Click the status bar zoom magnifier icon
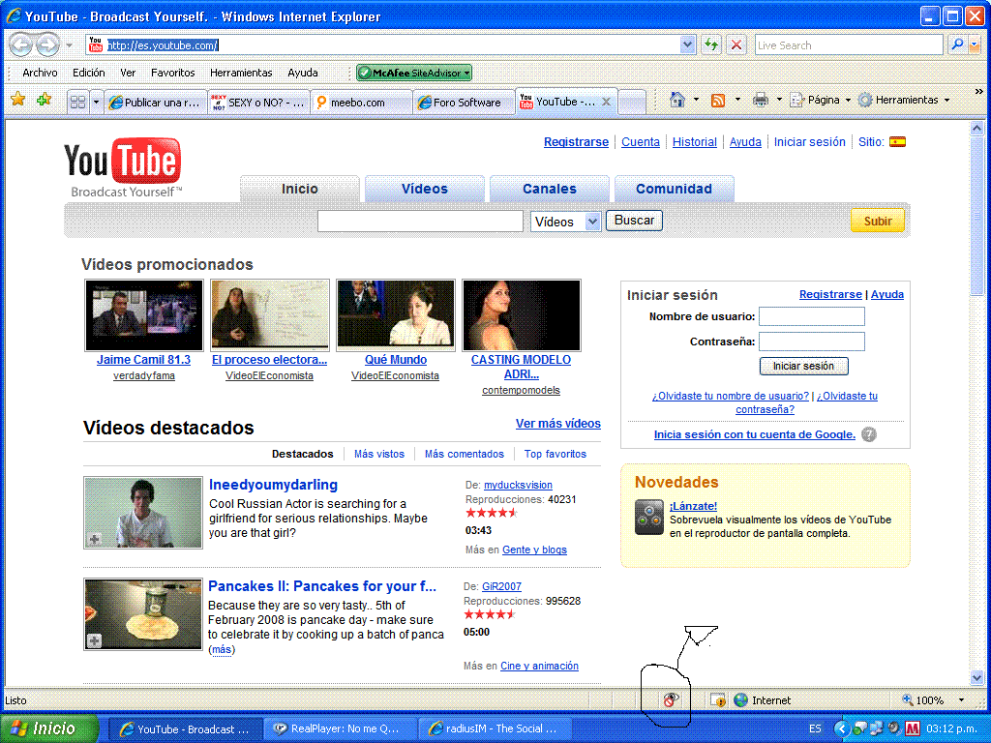The width and height of the screenshot is (991, 743). 908,699
